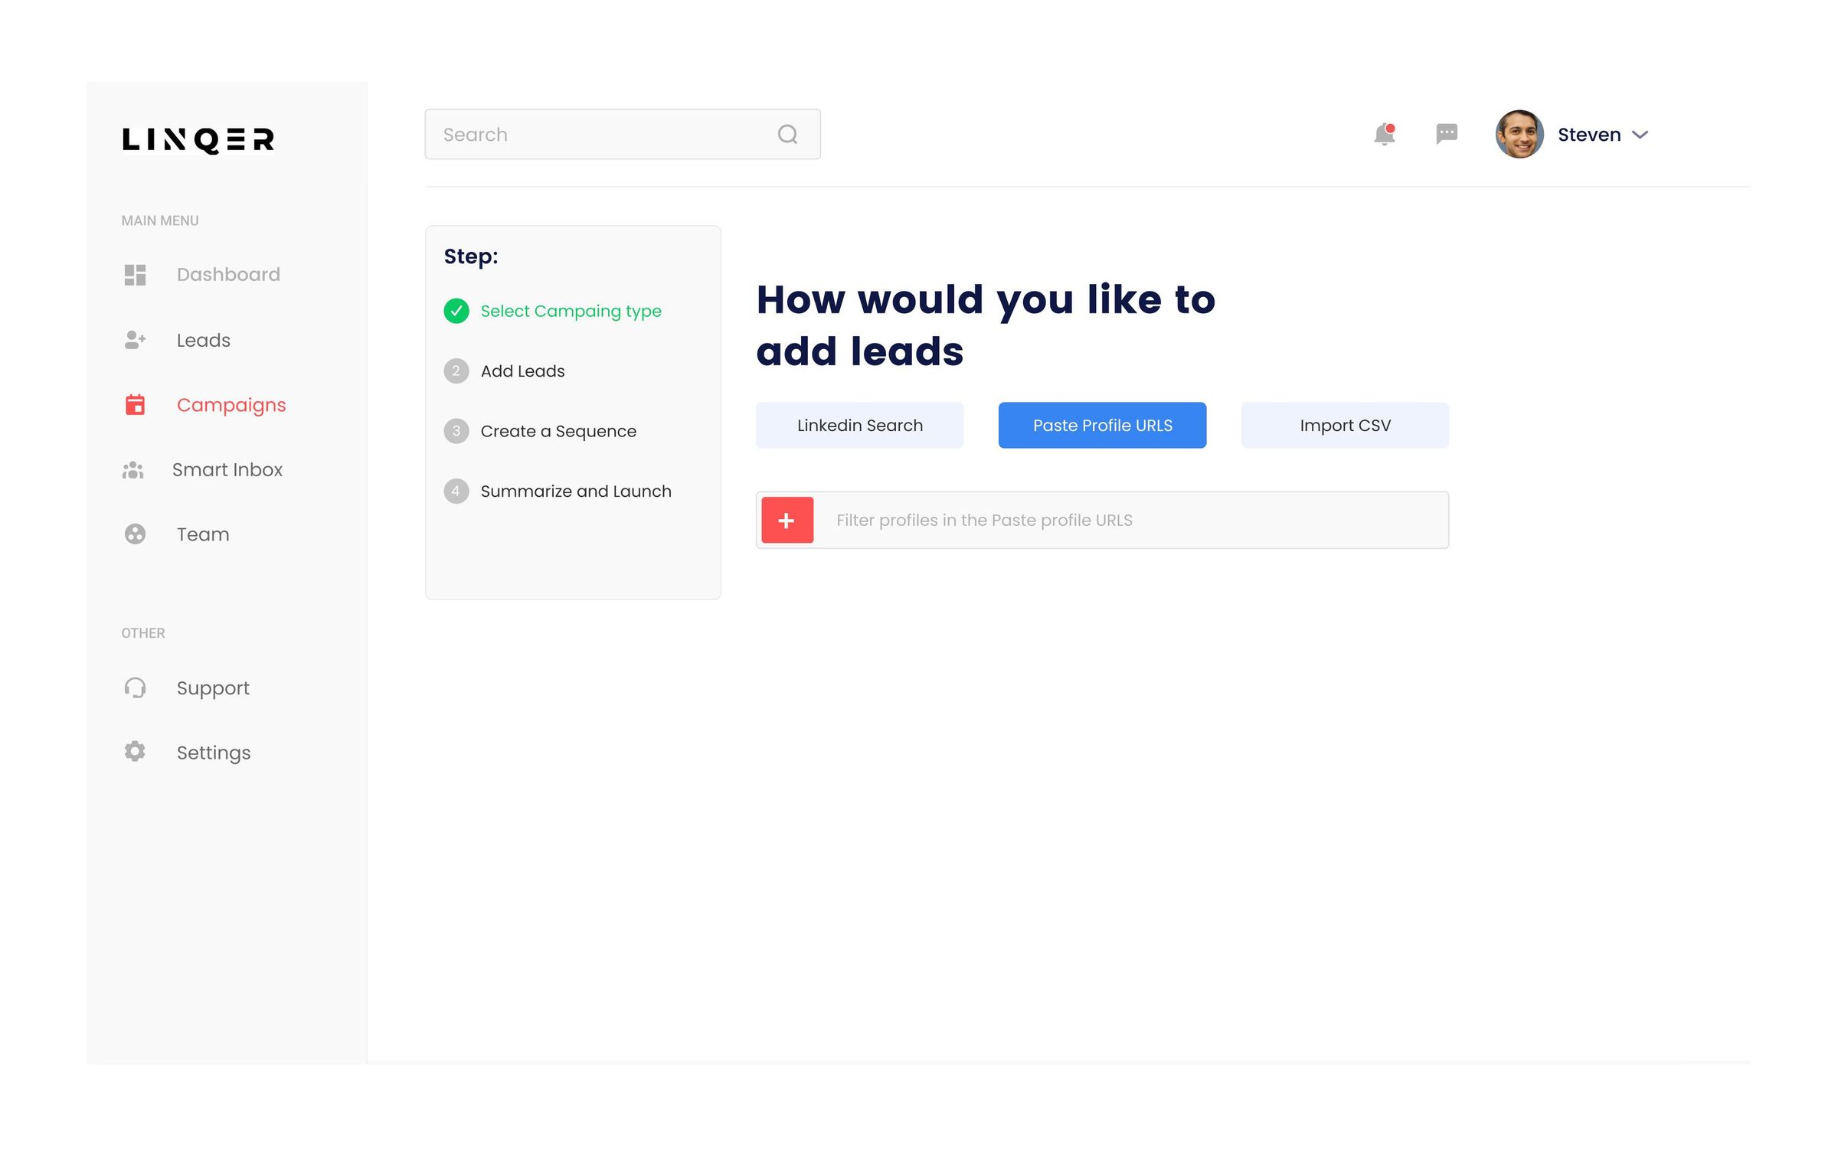The height and width of the screenshot is (1156, 1838).
Task: Open Smart Inbox via its sidebar icon
Action: coord(135,469)
